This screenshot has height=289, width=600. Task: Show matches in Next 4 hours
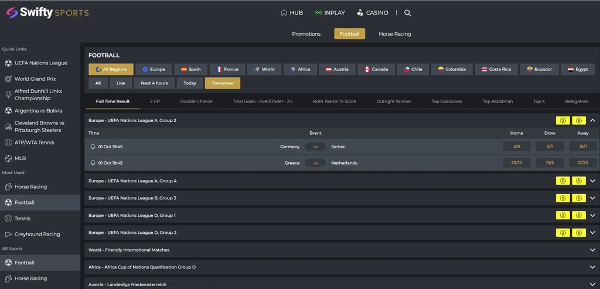[x=154, y=83]
